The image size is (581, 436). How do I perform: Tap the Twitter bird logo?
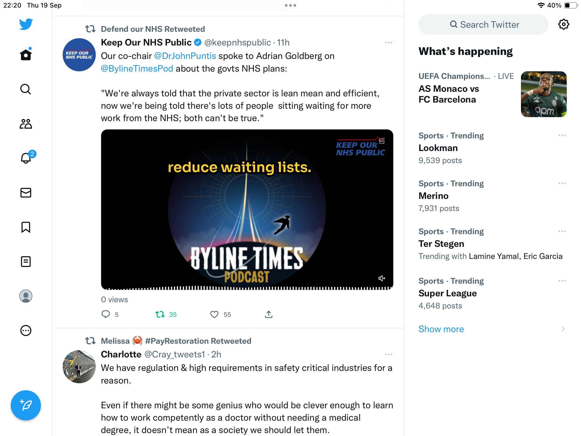pyautogui.click(x=26, y=24)
